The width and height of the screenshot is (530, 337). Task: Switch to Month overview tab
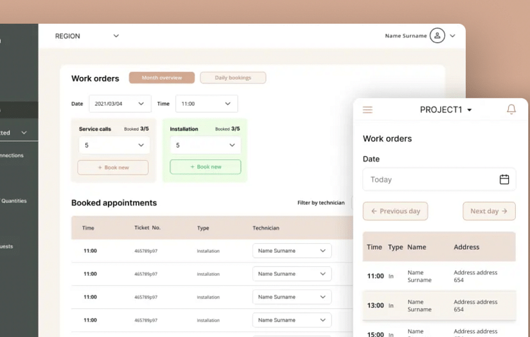(162, 78)
